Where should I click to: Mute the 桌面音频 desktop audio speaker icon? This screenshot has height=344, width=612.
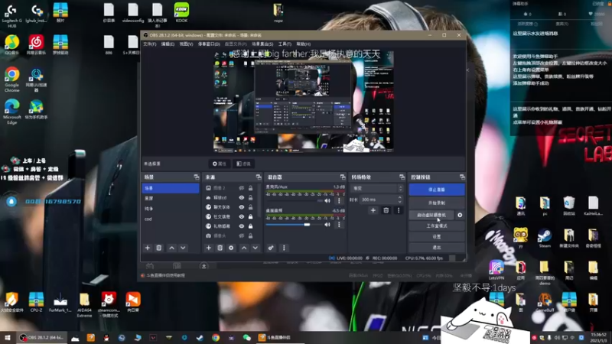pos(327,225)
